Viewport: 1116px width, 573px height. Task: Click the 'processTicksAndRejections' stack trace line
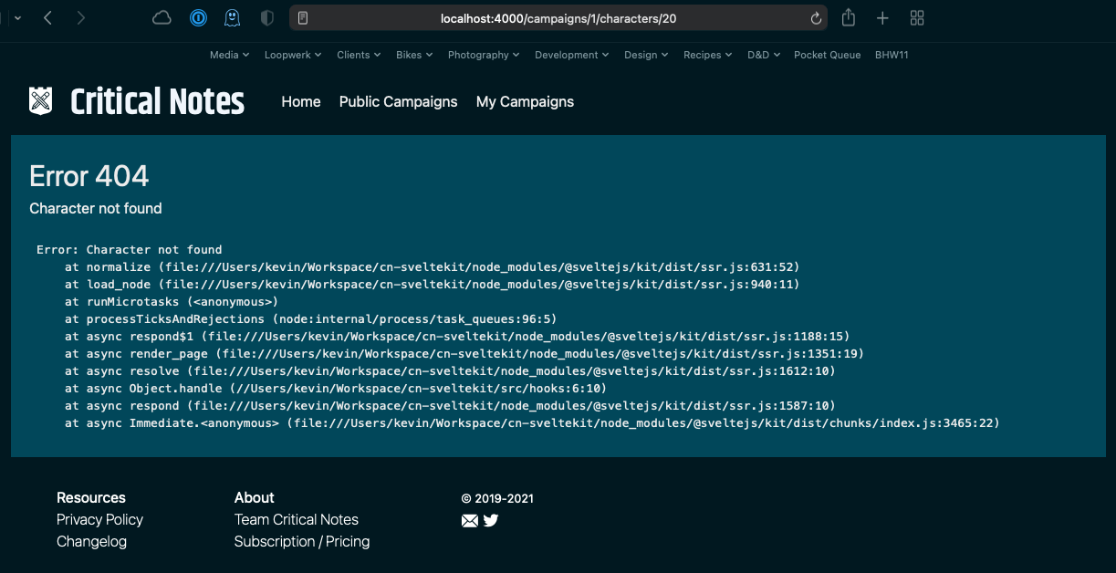click(x=310, y=318)
